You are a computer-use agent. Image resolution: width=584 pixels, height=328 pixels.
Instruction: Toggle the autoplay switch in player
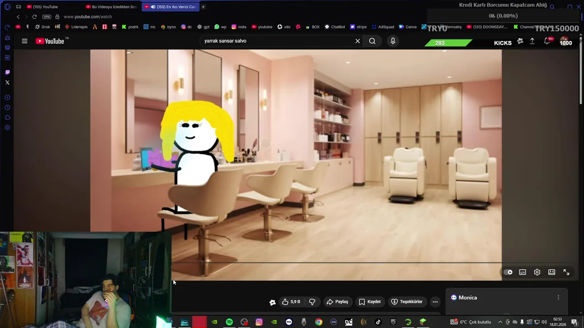click(x=508, y=272)
